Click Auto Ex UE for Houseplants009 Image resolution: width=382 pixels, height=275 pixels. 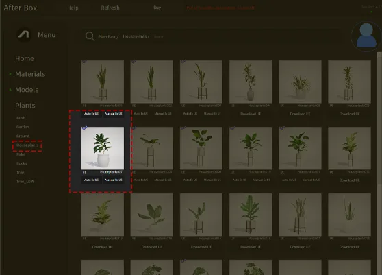[x=190, y=180]
